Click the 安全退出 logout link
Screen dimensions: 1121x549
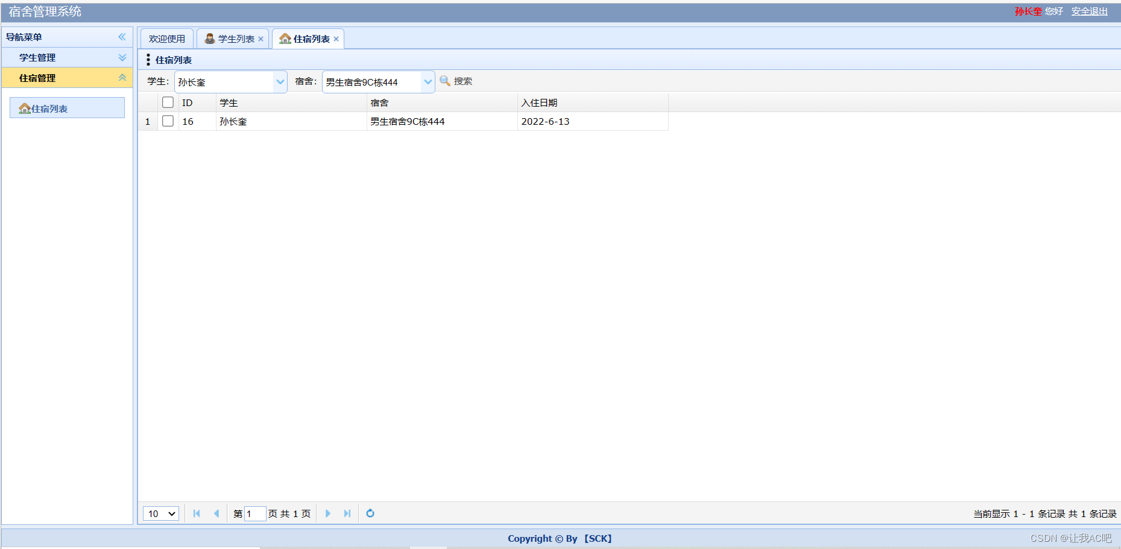1089,11
